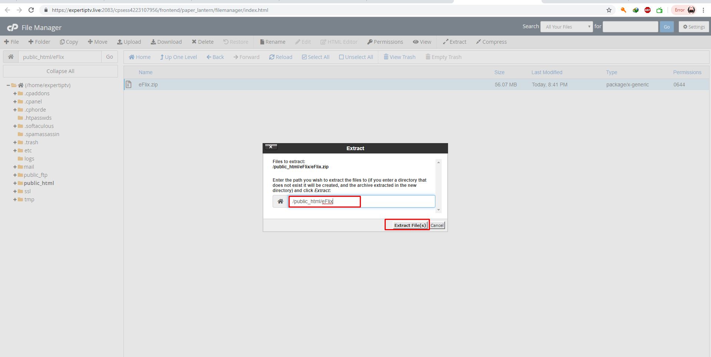This screenshot has height=357, width=711.
Task: Click Go next to path field
Action: point(109,57)
